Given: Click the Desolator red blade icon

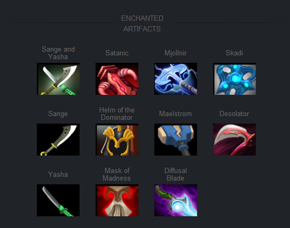Looking at the screenshot, I should (x=234, y=140).
